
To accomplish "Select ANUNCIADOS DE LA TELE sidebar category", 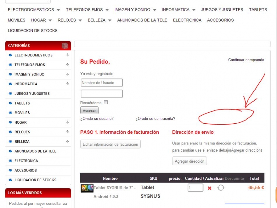I will click(35, 151).
